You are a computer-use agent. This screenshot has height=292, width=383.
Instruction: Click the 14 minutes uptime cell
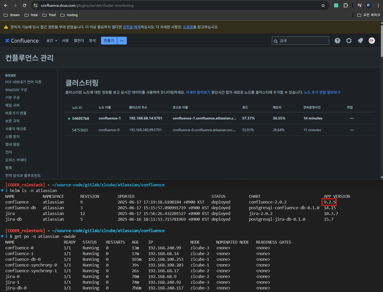pos(313,118)
